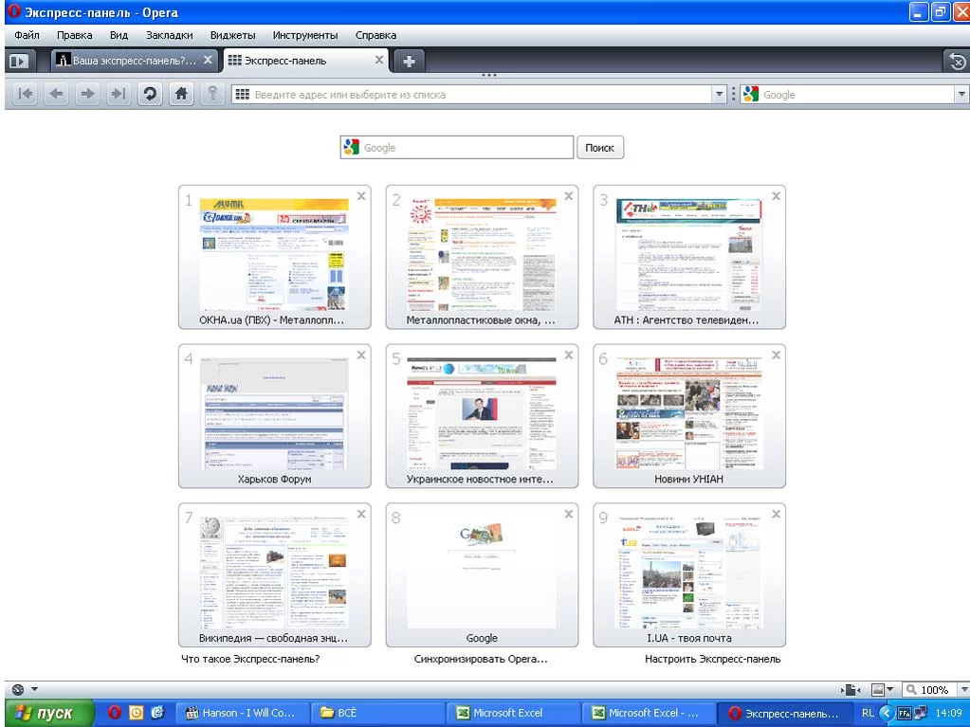Close the 'Ваша экспресс-панель?' tab

208,60
